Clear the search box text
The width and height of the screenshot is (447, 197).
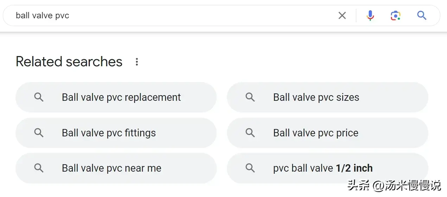pyautogui.click(x=342, y=16)
